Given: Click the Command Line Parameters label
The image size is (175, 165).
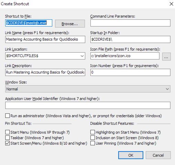Looking at the screenshot, I should [113, 16].
